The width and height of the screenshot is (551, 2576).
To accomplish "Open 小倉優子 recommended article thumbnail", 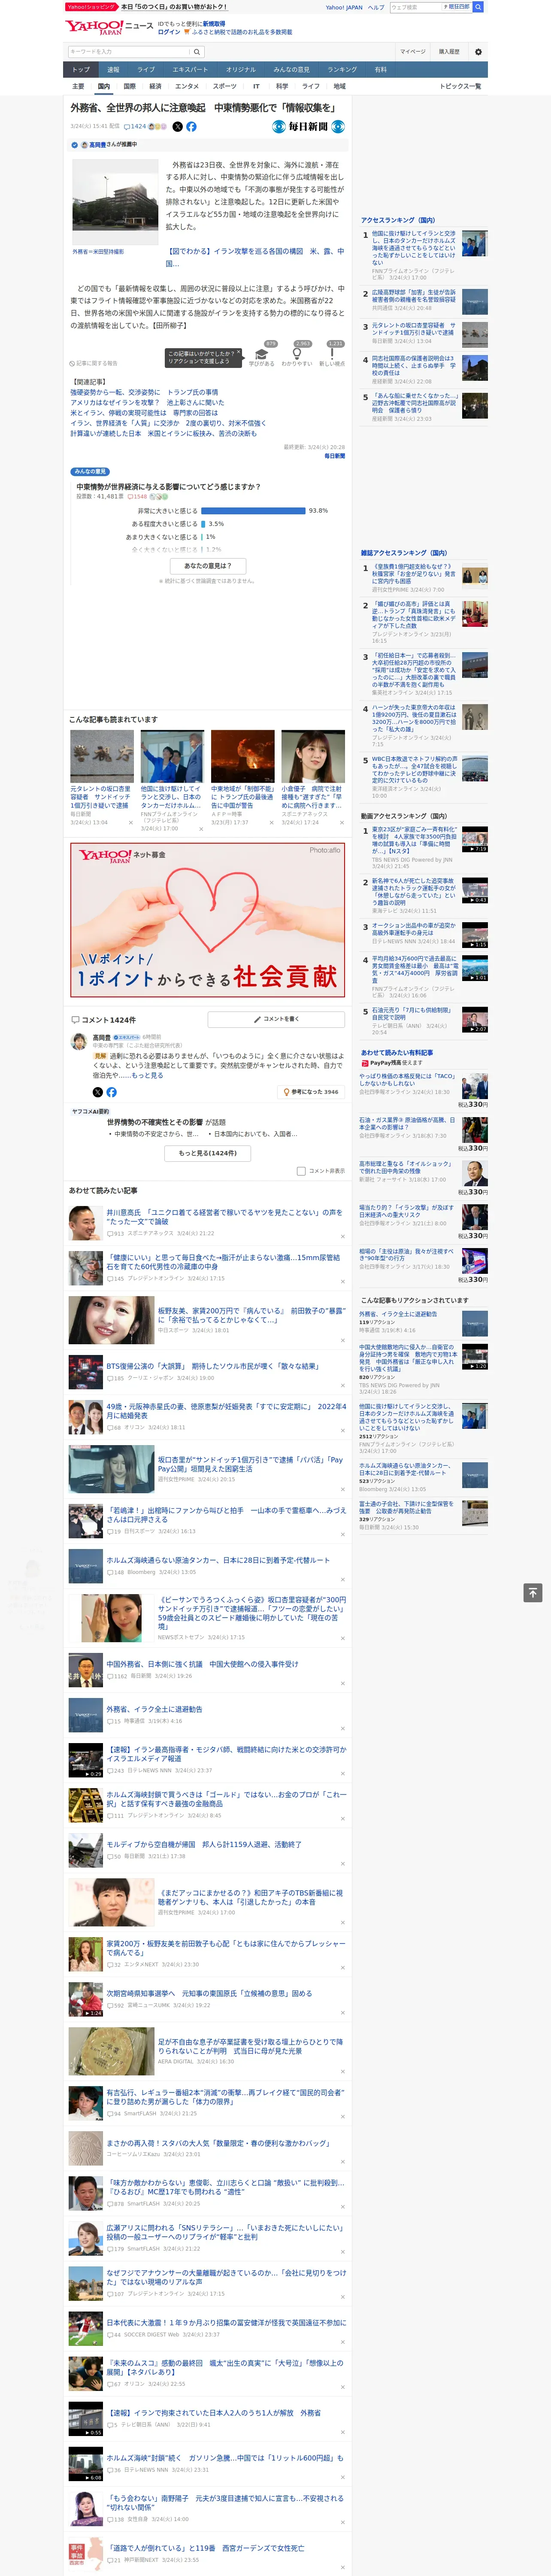I will [313, 756].
